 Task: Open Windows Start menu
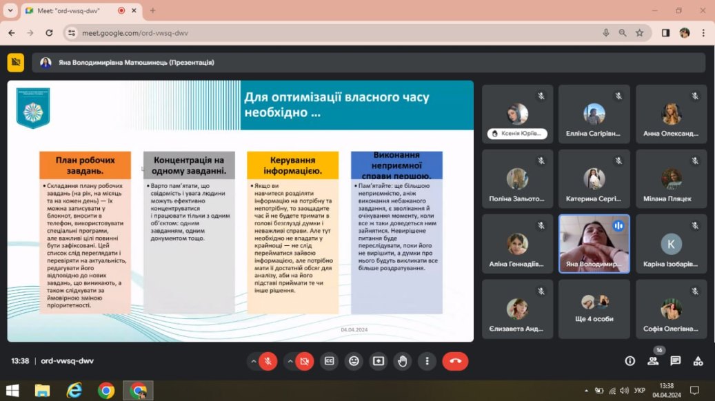click(12, 391)
